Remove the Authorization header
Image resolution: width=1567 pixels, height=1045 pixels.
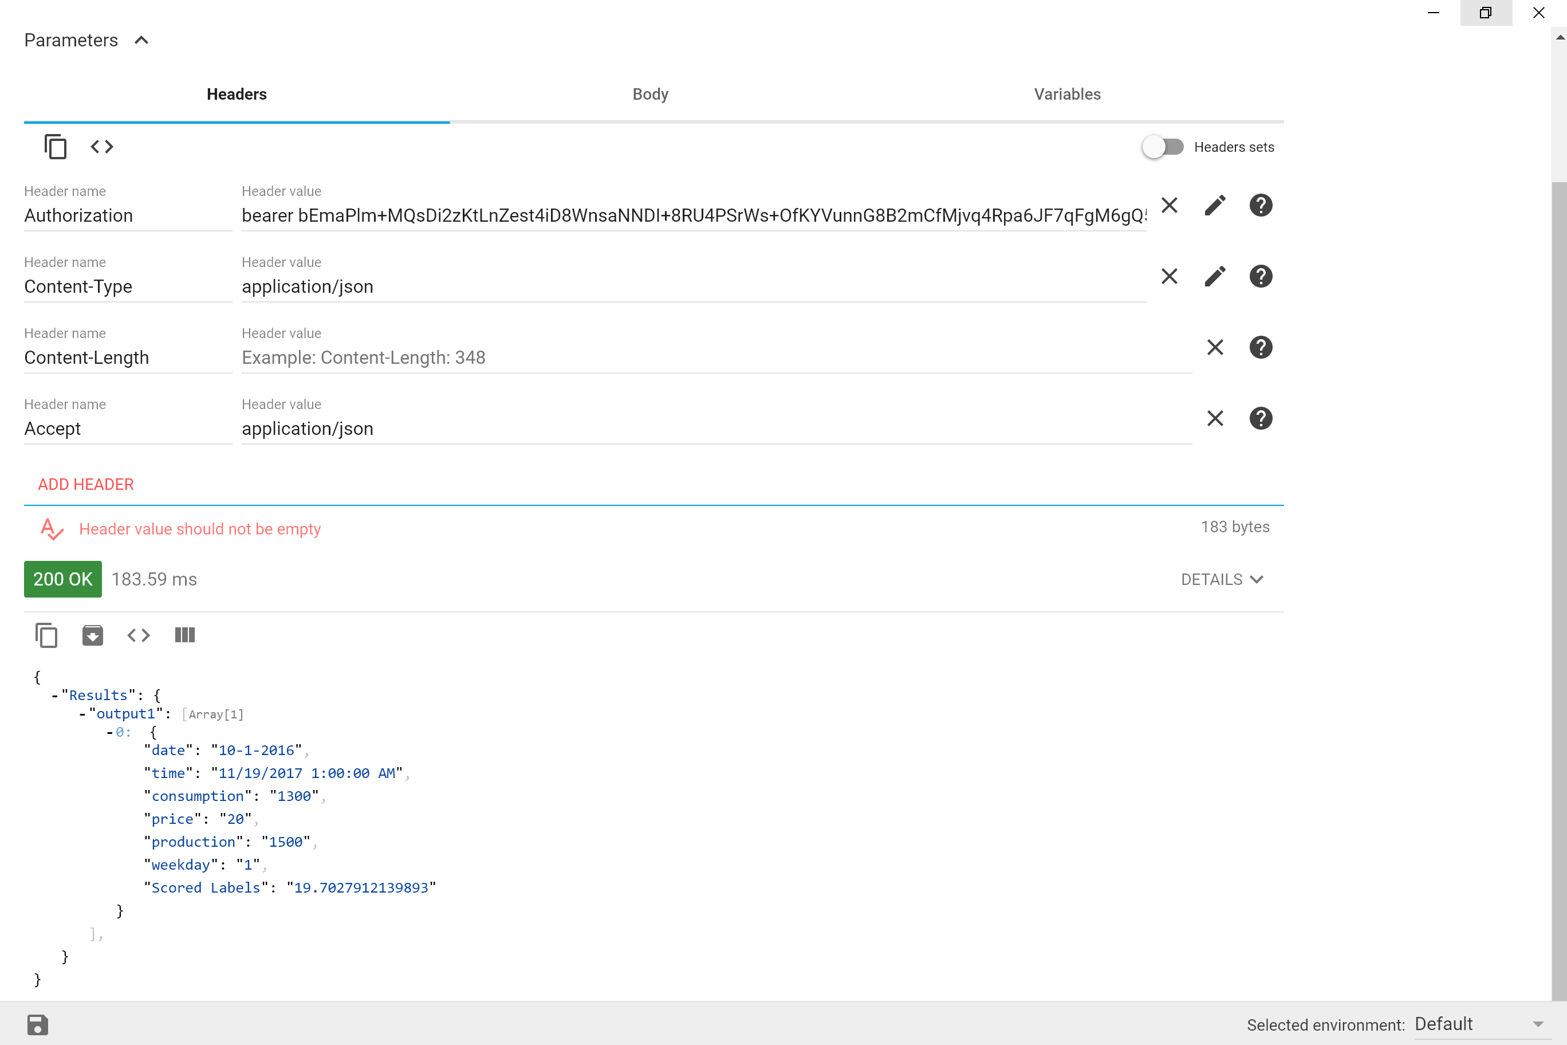1170,205
